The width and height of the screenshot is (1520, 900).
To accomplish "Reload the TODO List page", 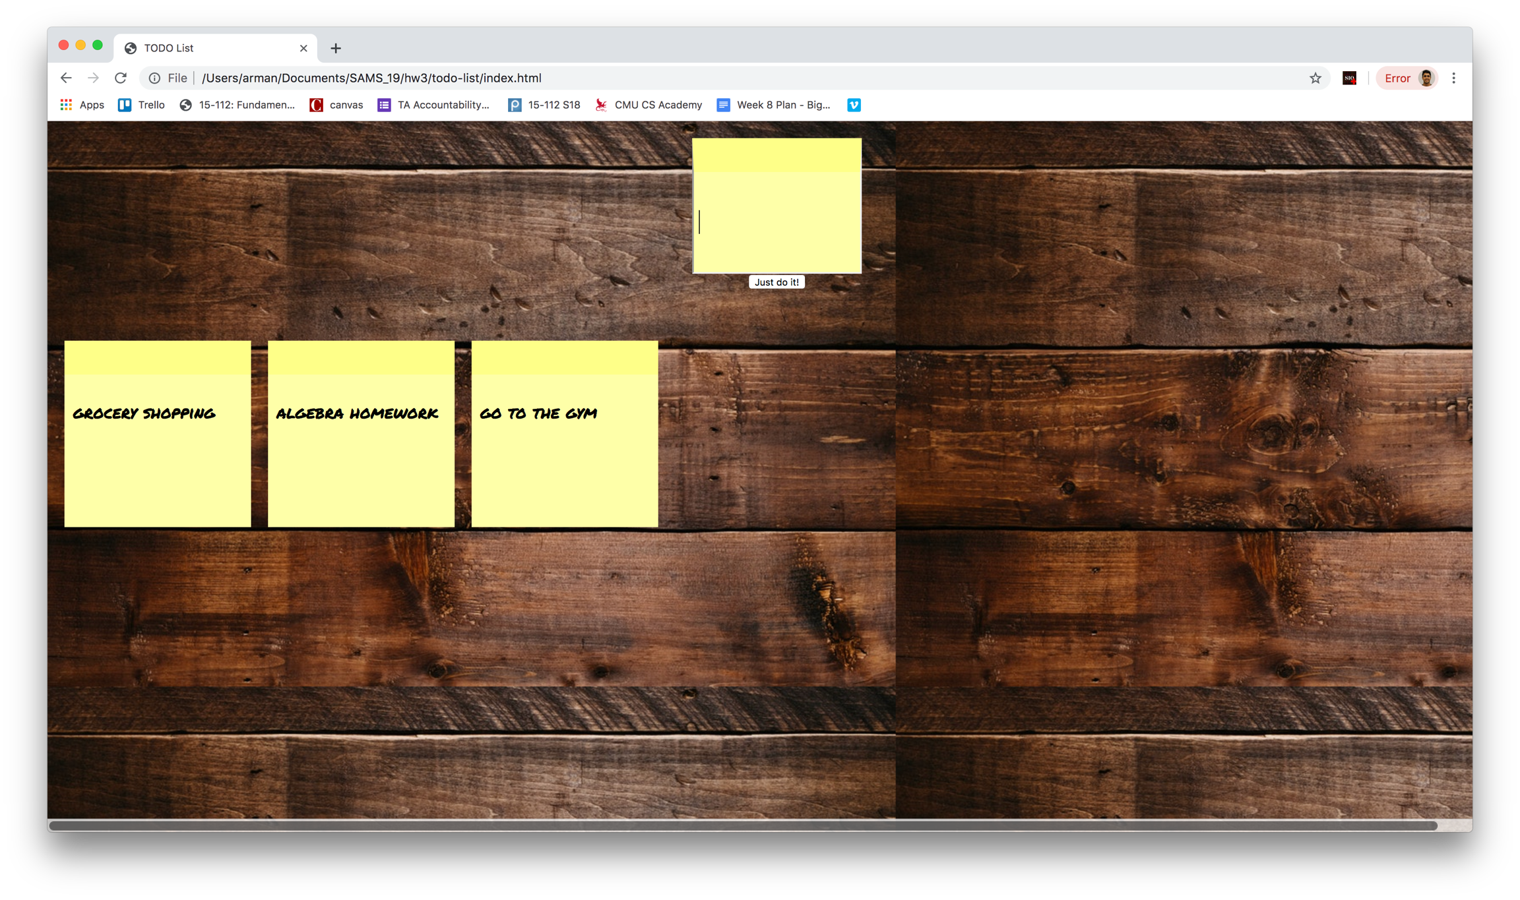I will pos(121,78).
